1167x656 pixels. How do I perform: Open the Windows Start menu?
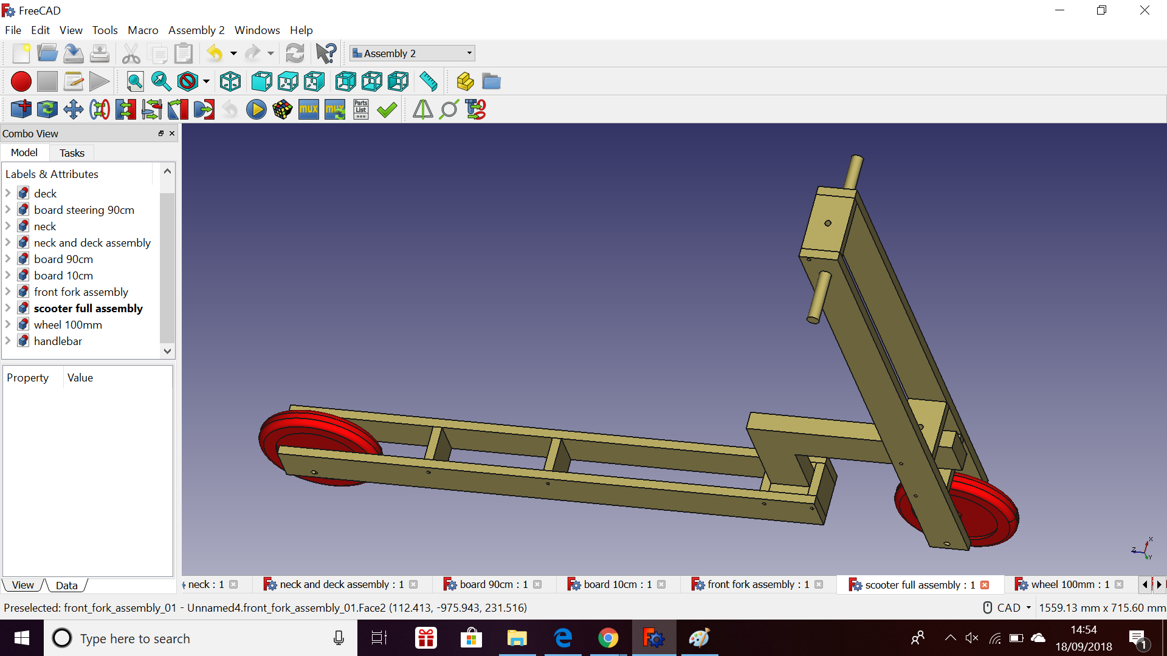point(22,638)
